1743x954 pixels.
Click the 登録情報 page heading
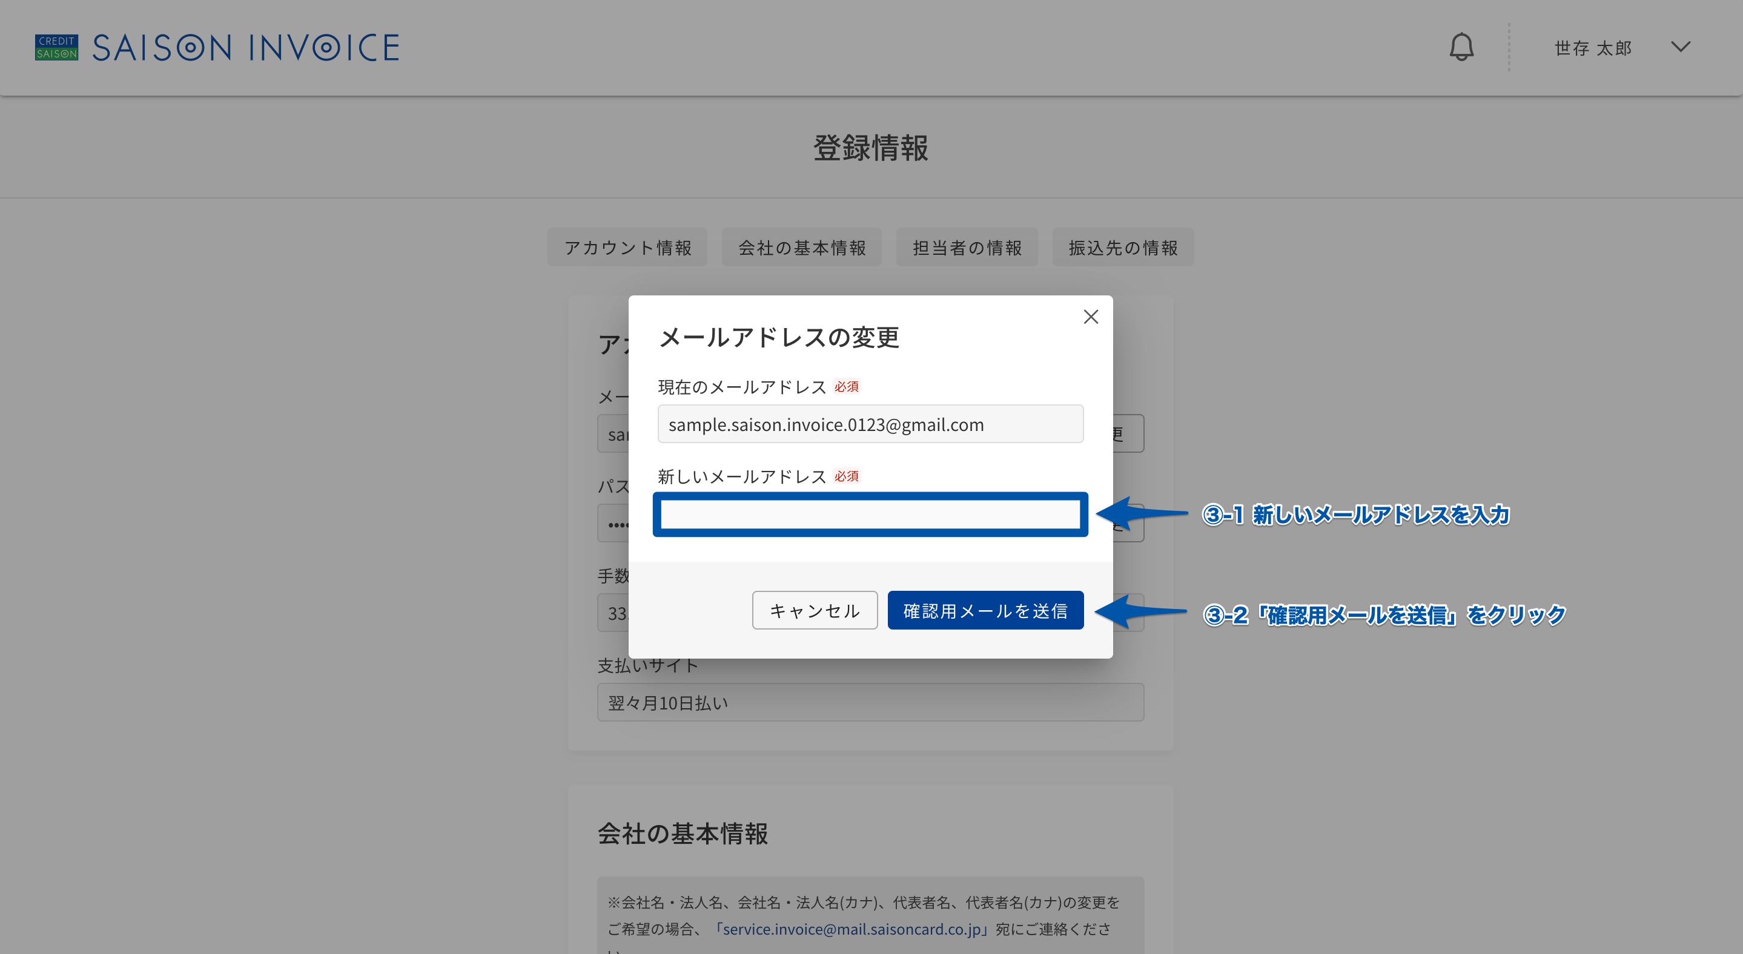(871, 147)
